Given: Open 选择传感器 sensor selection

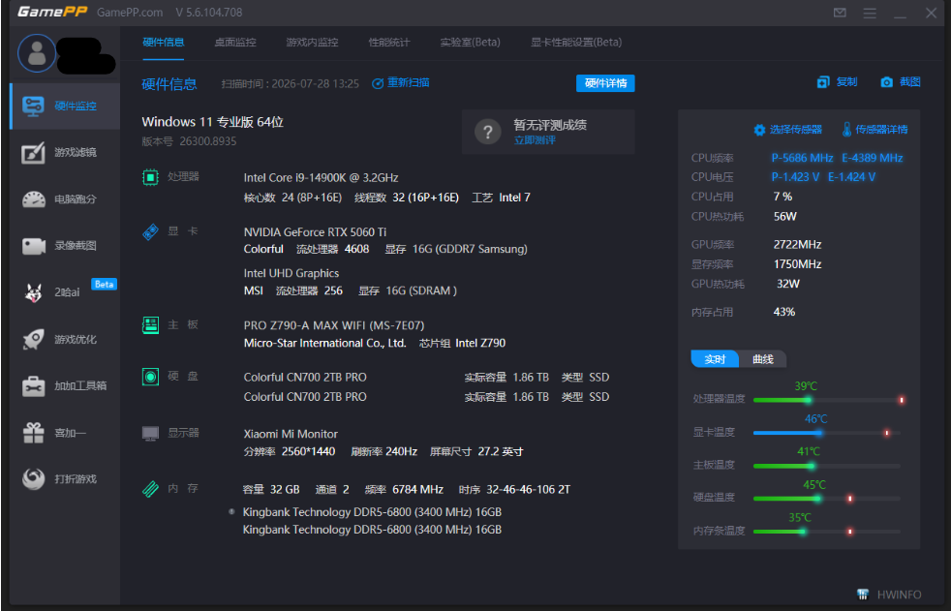Looking at the screenshot, I should pos(788,129).
